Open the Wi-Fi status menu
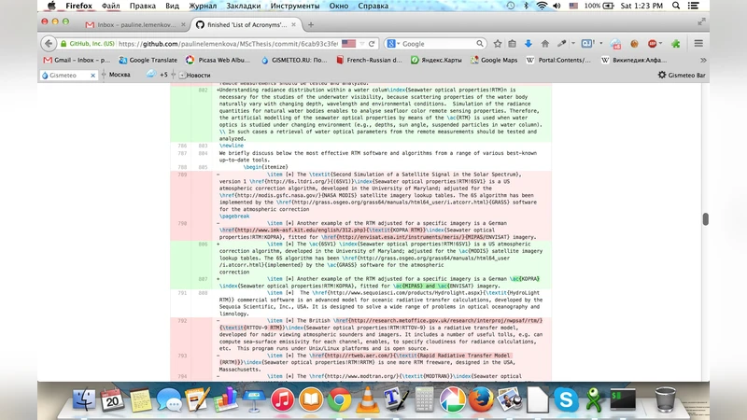747x420 pixels. pos(542,6)
